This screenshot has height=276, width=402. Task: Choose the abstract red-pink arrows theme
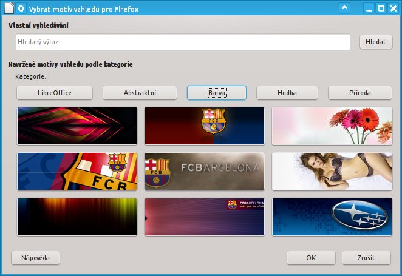(77, 126)
